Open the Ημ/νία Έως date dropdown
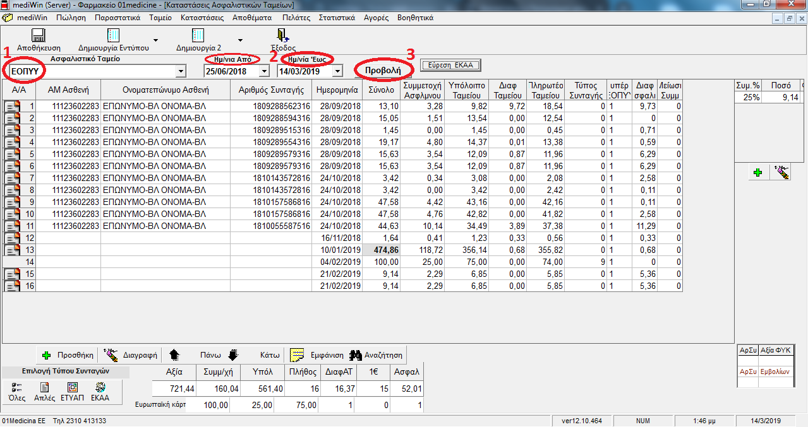Image resolution: width=808 pixels, height=427 pixels. coord(337,71)
